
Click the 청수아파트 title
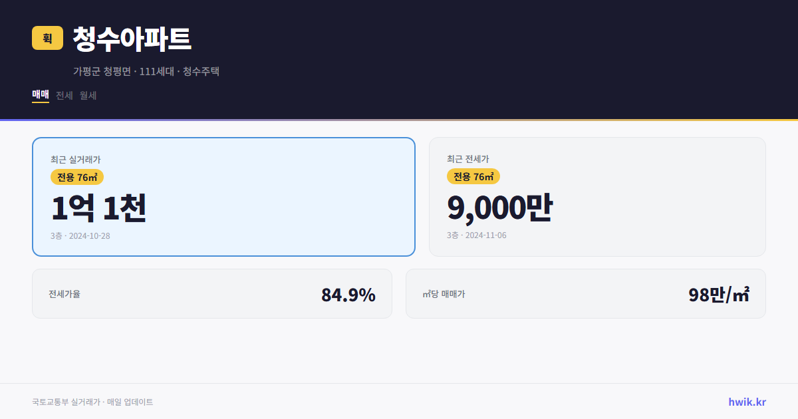pos(131,39)
